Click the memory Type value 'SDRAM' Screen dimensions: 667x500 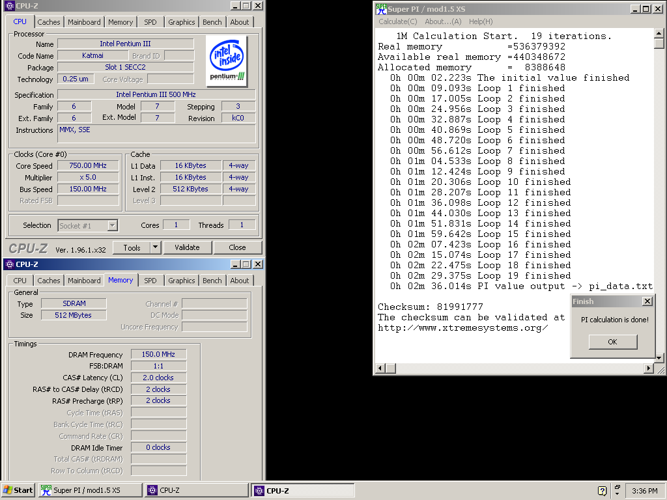(x=74, y=303)
